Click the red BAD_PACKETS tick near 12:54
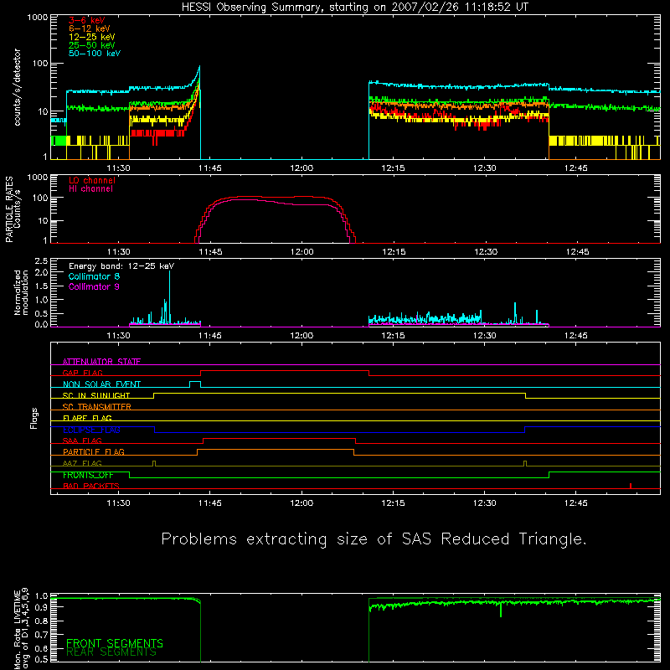The image size is (670, 670). point(631,486)
